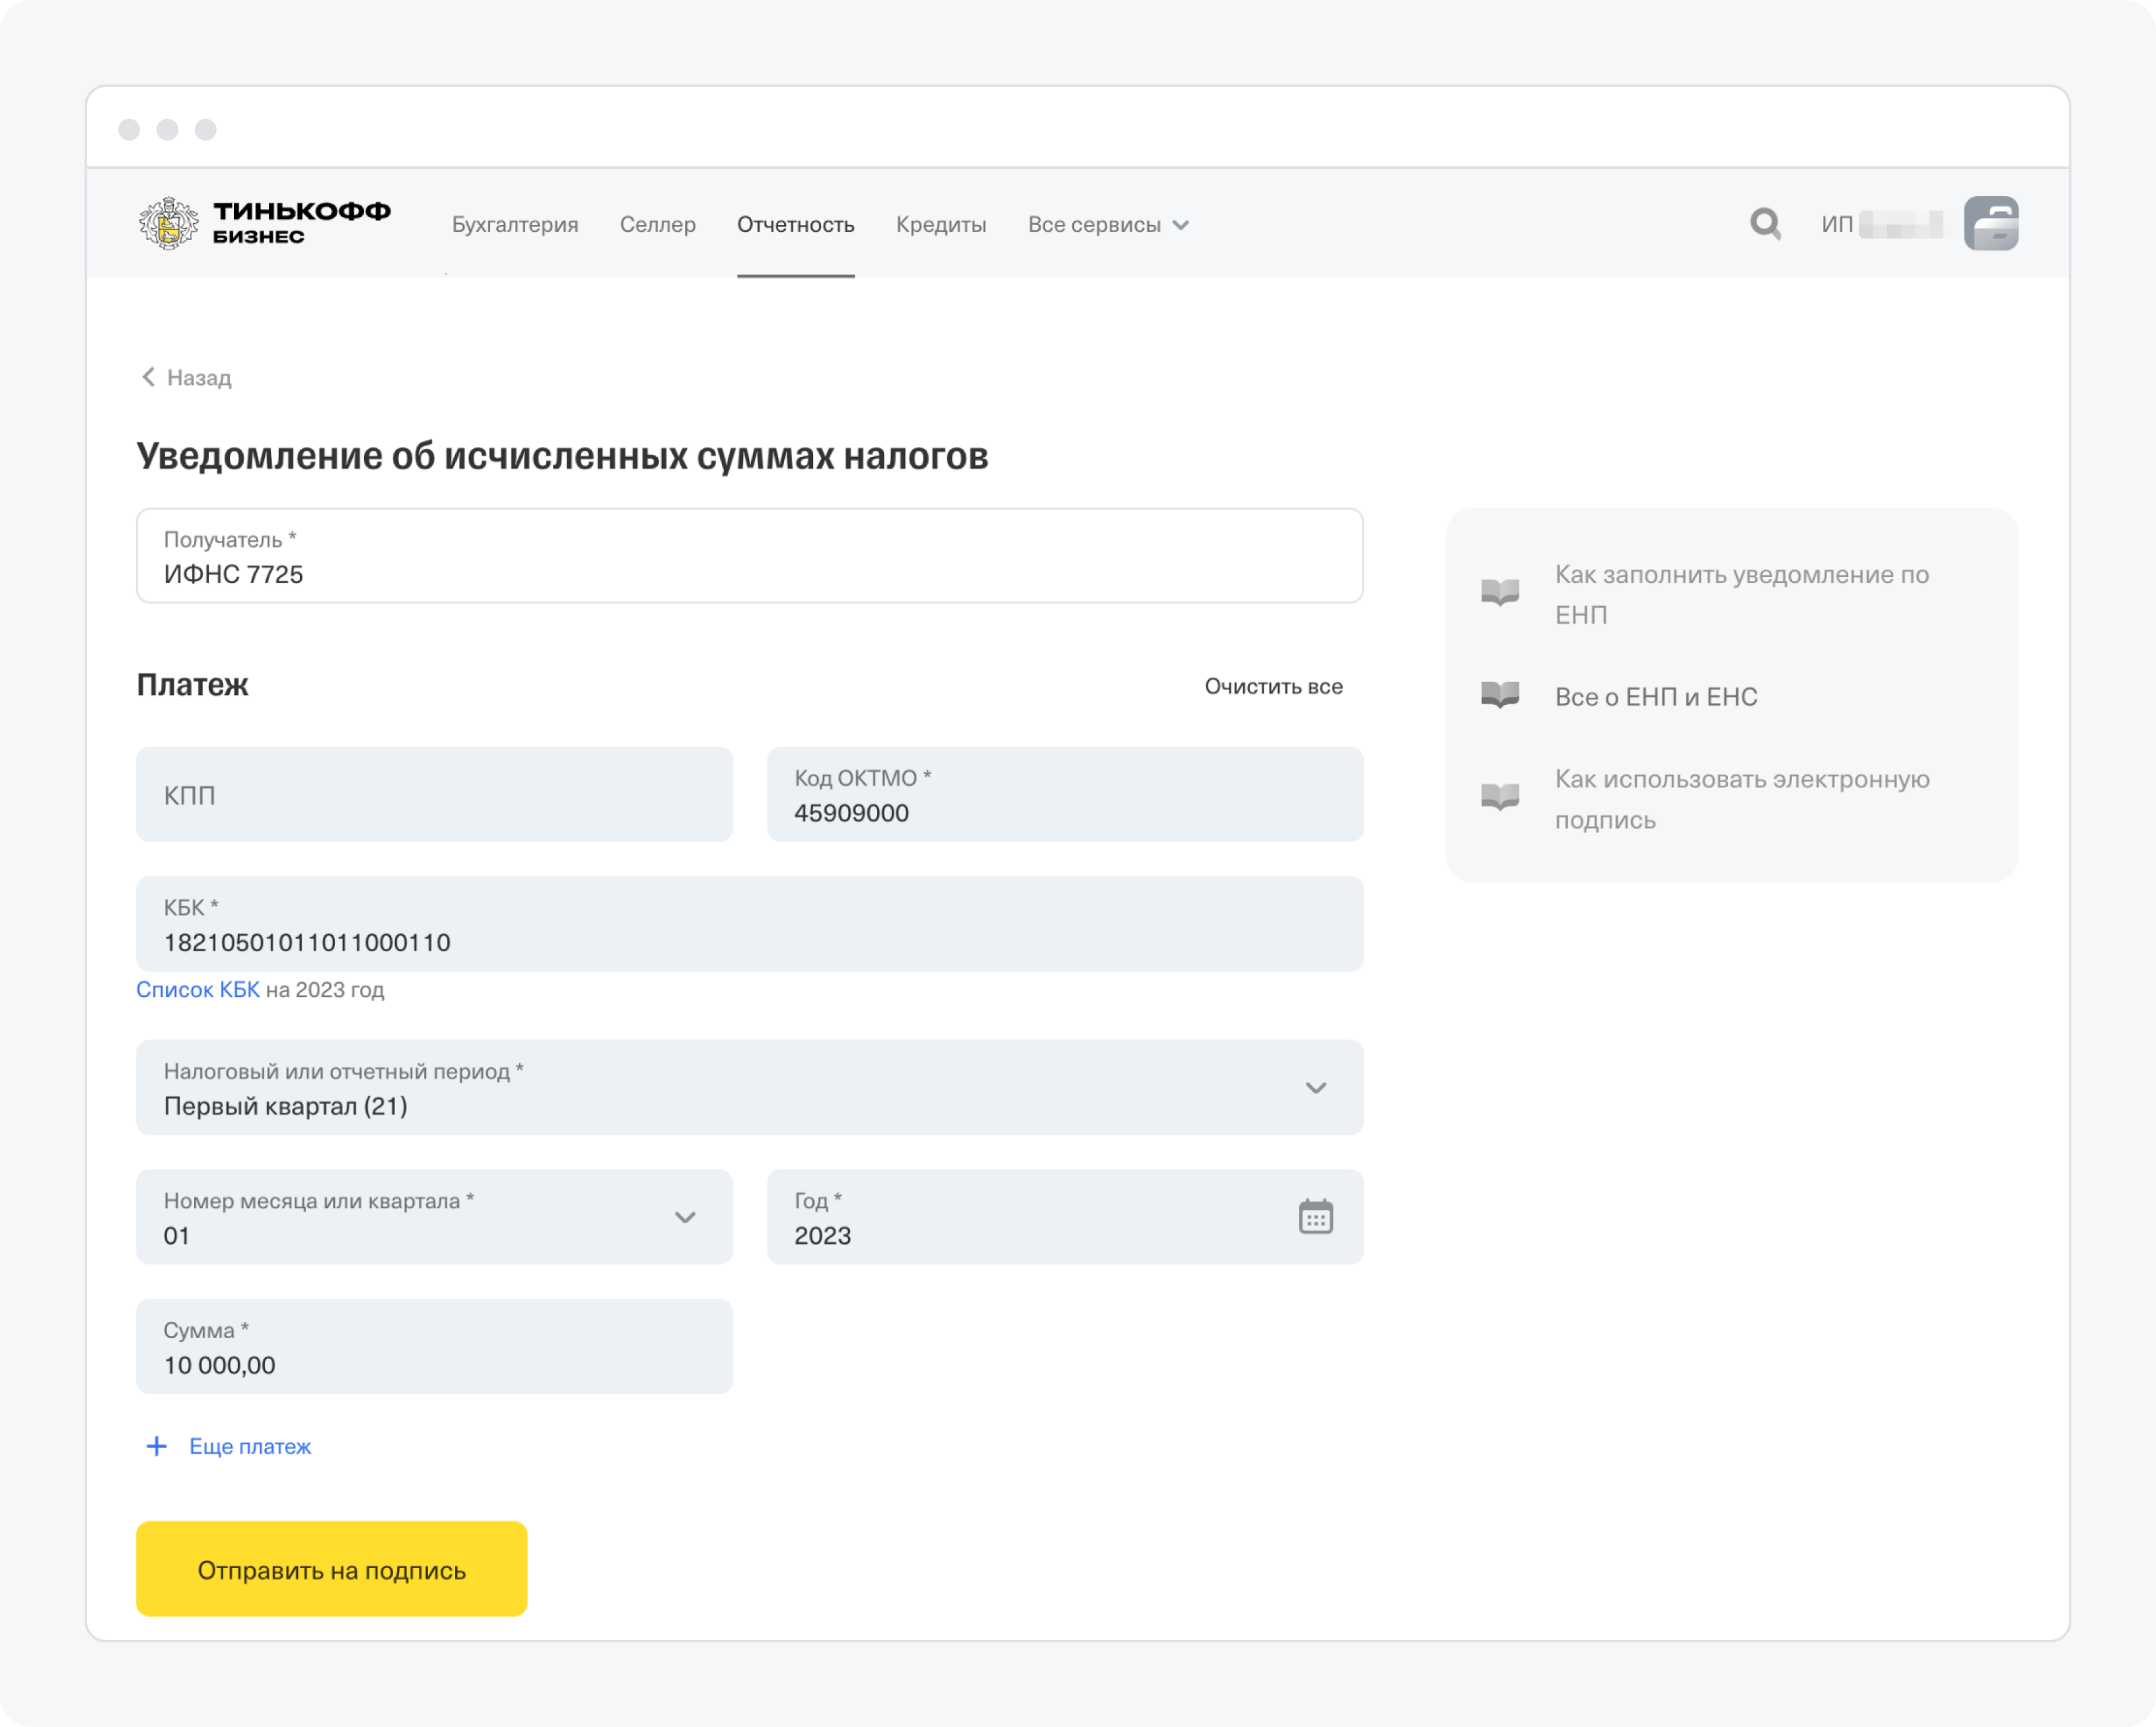The height and width of the screenshot is (1727, 2156).
Task: Switch to Бухгалтерия tab
Action: click(515, 225)
